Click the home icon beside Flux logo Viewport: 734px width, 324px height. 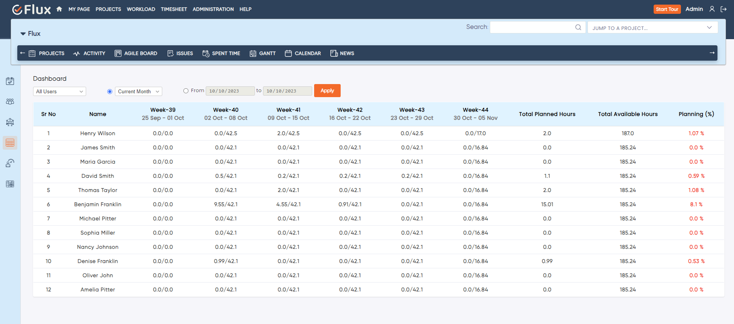click(59, 9)
